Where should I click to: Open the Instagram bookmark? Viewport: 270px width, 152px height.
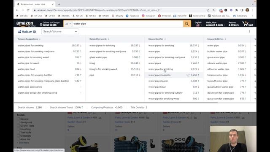point(148,16)
